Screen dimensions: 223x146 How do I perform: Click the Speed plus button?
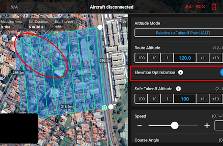point(207,125)
